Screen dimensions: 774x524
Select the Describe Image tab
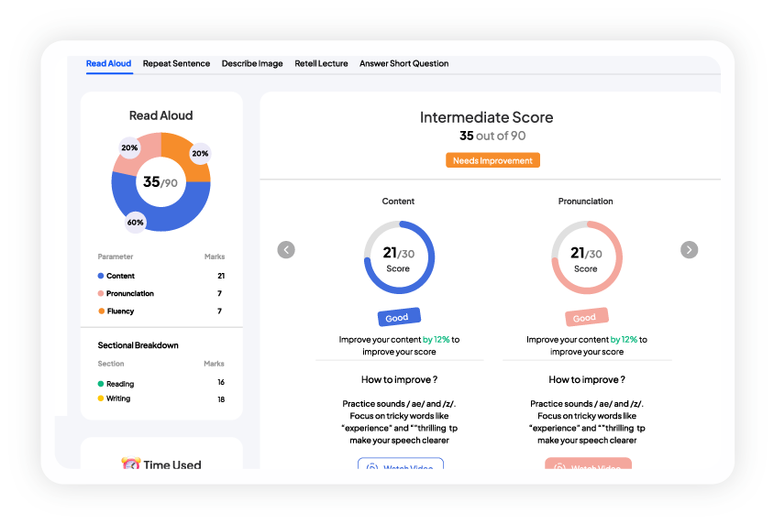(x=252, y=63)
